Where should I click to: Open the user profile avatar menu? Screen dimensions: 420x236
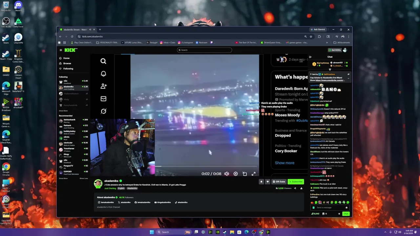(345, 50)
